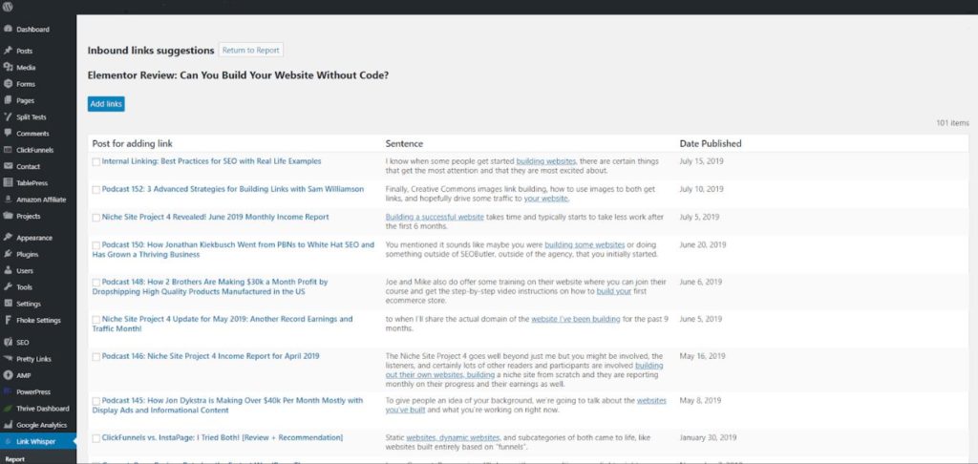978x464 pixels.
Task: Click the Users person icon
Action: [x=8, y=271]
